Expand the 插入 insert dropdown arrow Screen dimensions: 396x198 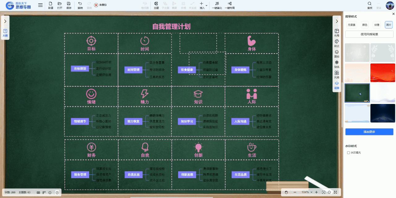206,5
